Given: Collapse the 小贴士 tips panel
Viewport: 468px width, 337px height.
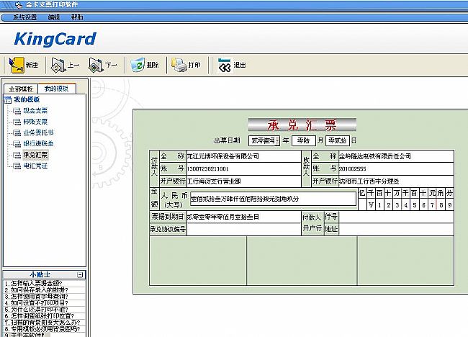Looking at the screenshot, I should [81, 274].
